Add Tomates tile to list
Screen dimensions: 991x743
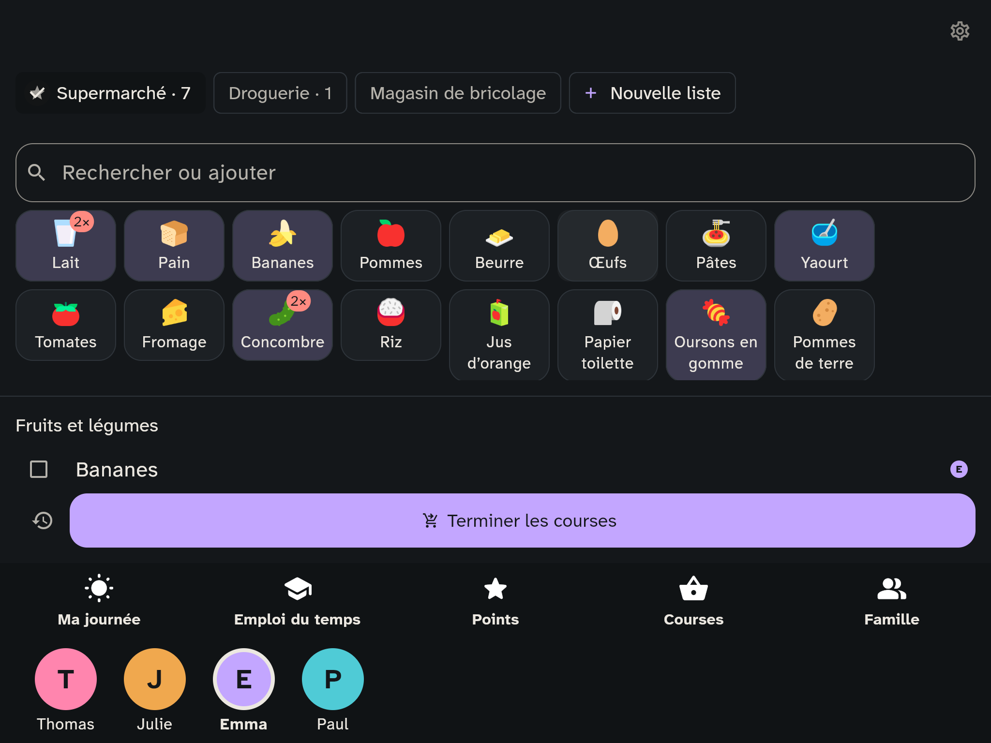click(x=66, y=325)
